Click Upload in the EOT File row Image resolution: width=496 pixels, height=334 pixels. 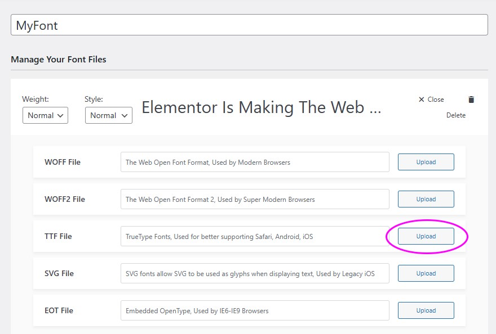pos(426,310)
